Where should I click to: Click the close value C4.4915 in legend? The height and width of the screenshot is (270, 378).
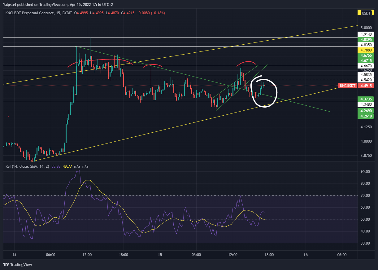click(128, 13)
